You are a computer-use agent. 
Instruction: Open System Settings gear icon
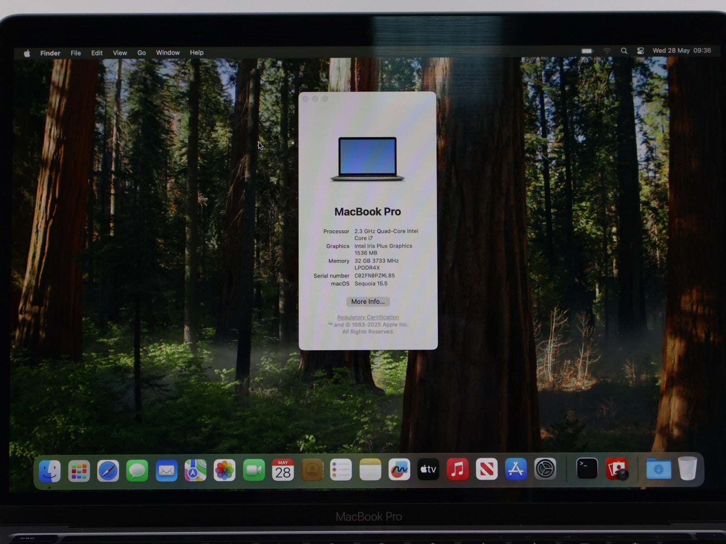pos(545,469)
